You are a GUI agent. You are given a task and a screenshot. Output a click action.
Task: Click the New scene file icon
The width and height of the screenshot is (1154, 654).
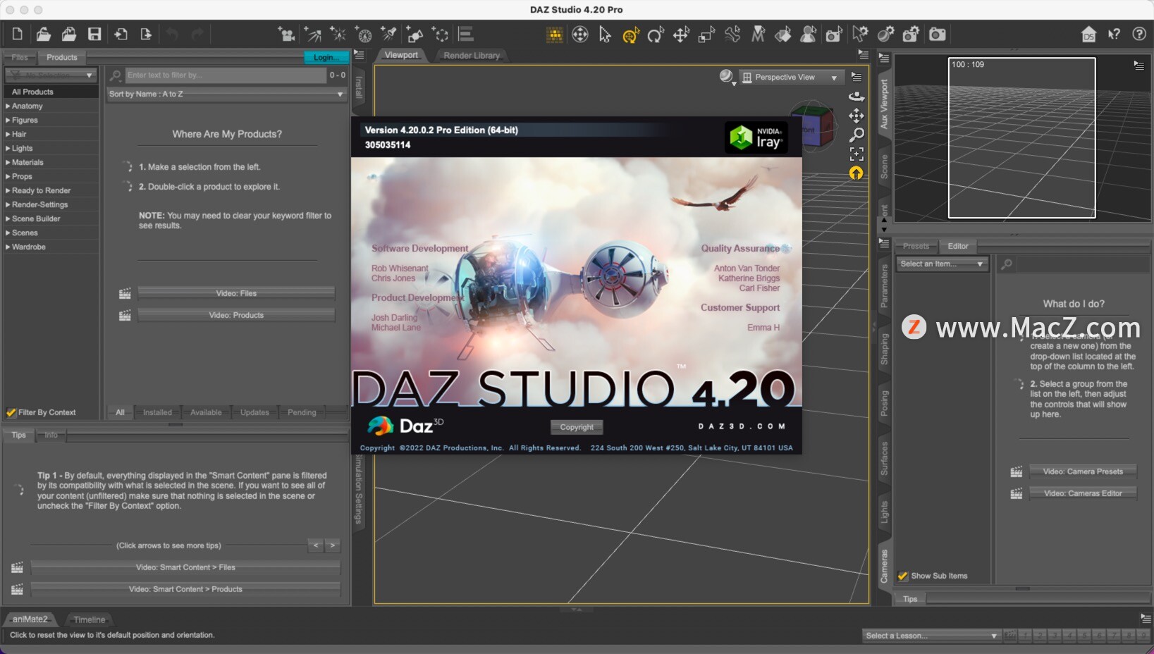[18, 34]
